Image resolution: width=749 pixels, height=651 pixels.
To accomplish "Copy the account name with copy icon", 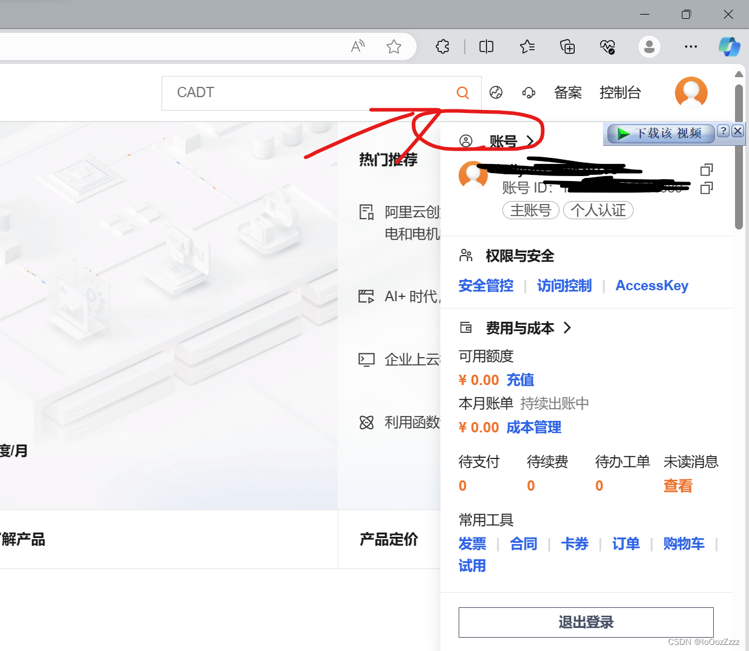I will click(x=706, y=169).
